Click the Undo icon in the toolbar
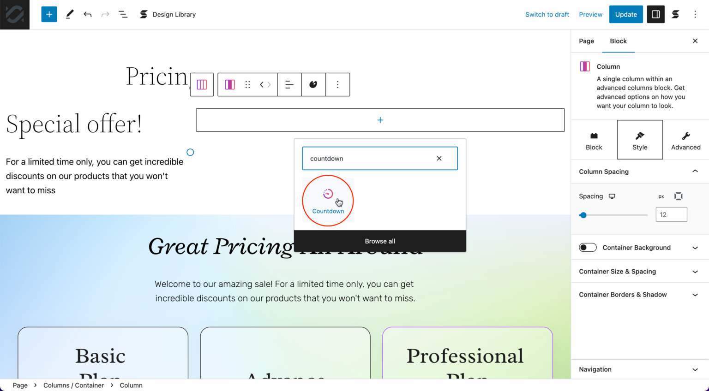 coord(87,14)
